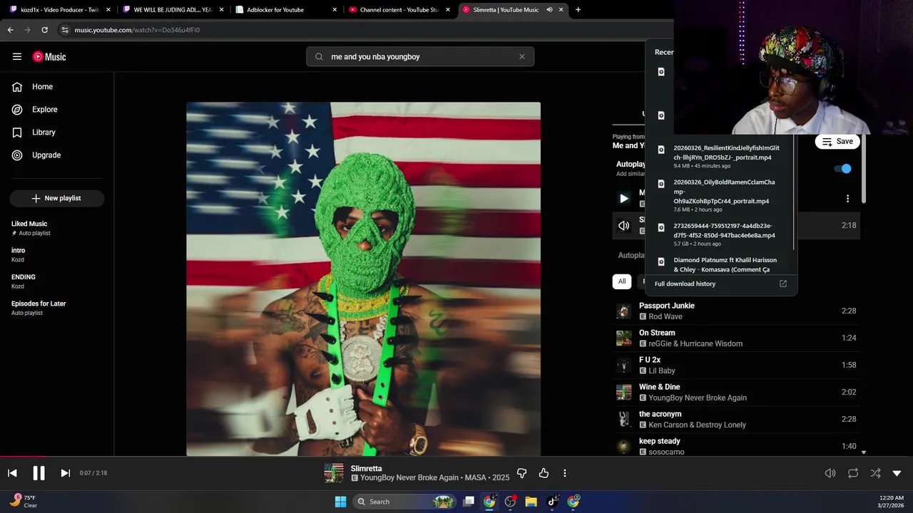
Task: Skip to the previous track
Action: click(x=12, y=473)
